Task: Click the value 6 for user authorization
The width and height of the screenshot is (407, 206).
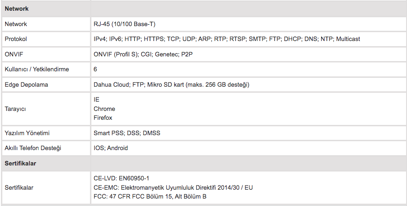Action: coord(95,69)
